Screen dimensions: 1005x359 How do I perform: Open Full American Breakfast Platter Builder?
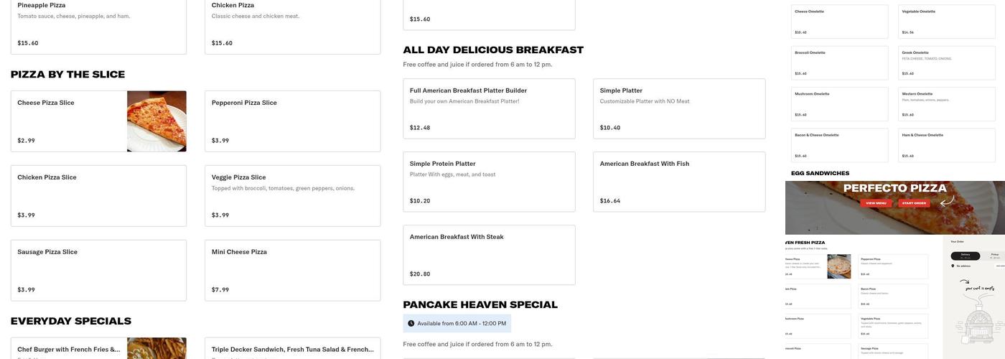pyautogui.click(x=488, y=108)
